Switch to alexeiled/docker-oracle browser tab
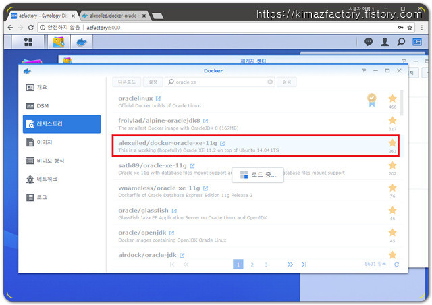Image resolution: width=432 pixels, height=305 pixels. click(x=114, y=16)
